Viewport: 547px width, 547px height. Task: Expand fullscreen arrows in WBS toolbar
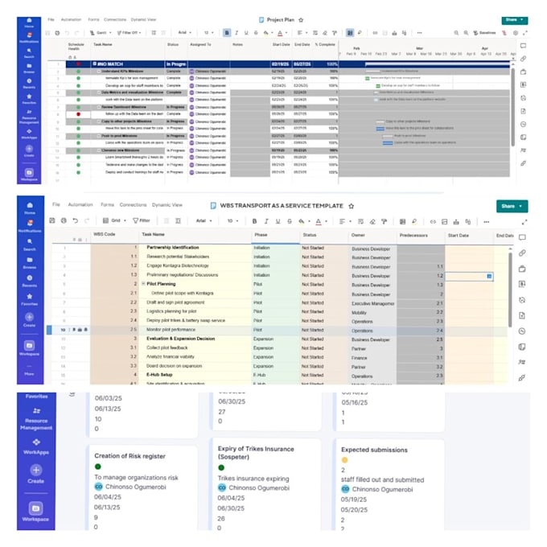click(x=524, y=222)
